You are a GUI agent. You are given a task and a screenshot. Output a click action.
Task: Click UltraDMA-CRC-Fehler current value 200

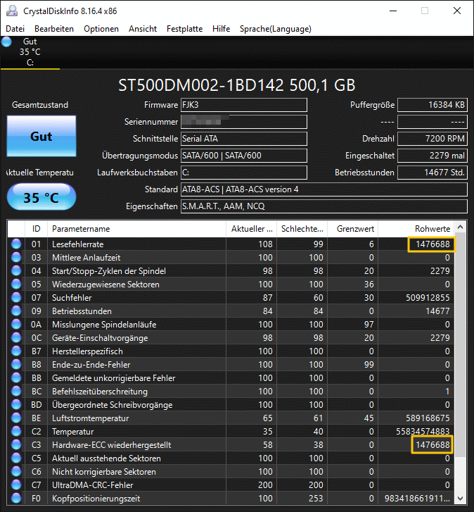coord(265,485)
